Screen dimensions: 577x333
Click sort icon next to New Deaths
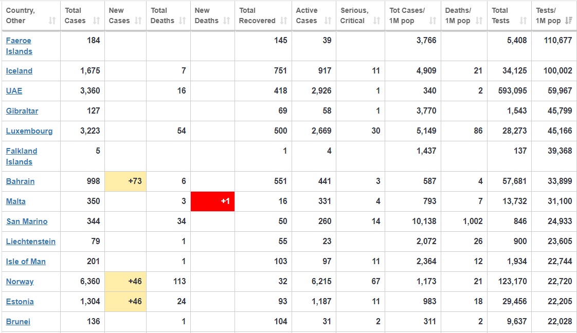pos(226,21)
